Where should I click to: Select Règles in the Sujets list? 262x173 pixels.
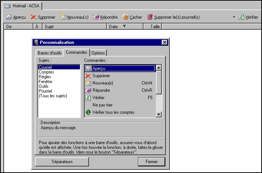pos(45,77)
